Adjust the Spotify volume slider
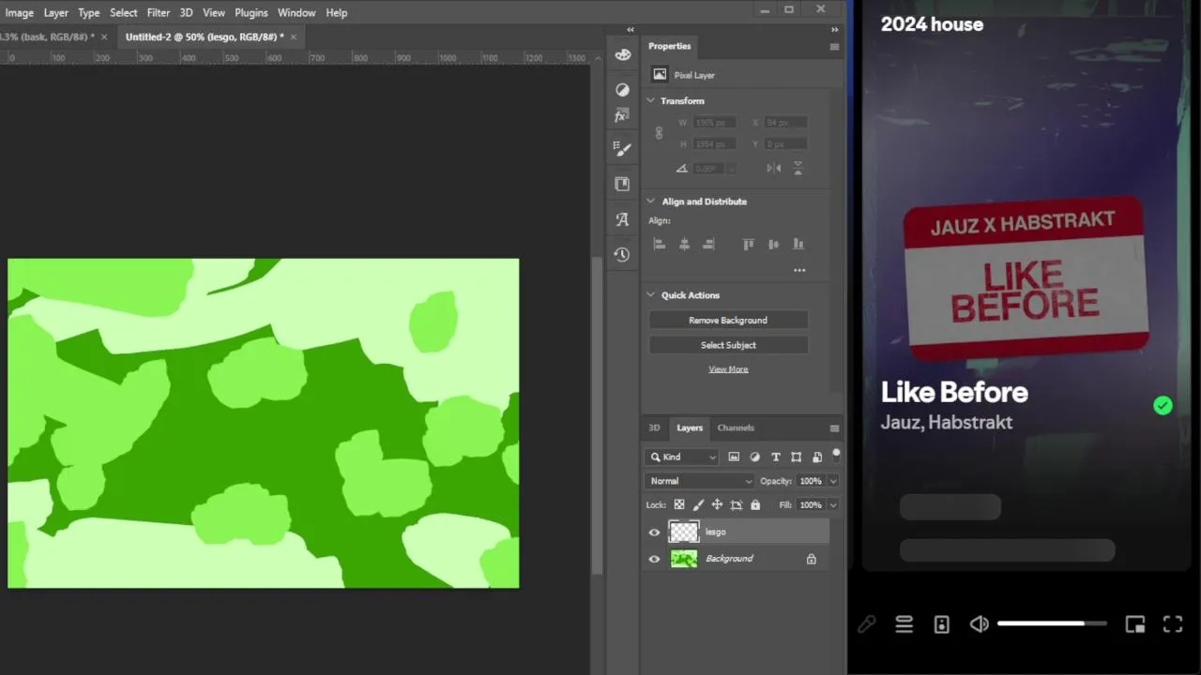The image size is (1201, 675). click(x=1052, y=623)
